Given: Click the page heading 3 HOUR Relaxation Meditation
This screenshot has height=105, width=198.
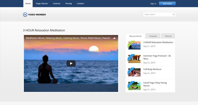Looking at the screenshot, I should tap(44, 30).
